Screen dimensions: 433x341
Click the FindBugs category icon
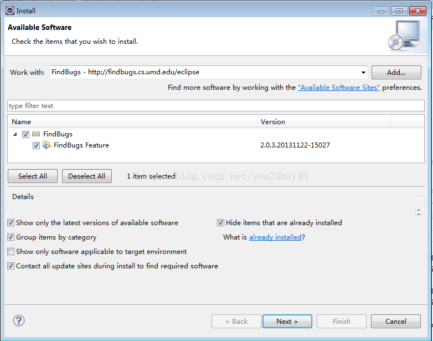coord(36,134)
